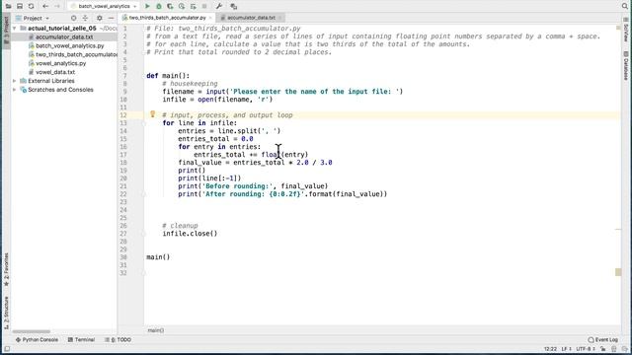The width and height of the screenshot is (632, 355).
Task: Open the Project view dropdown
Action: (x=33, y=18)
